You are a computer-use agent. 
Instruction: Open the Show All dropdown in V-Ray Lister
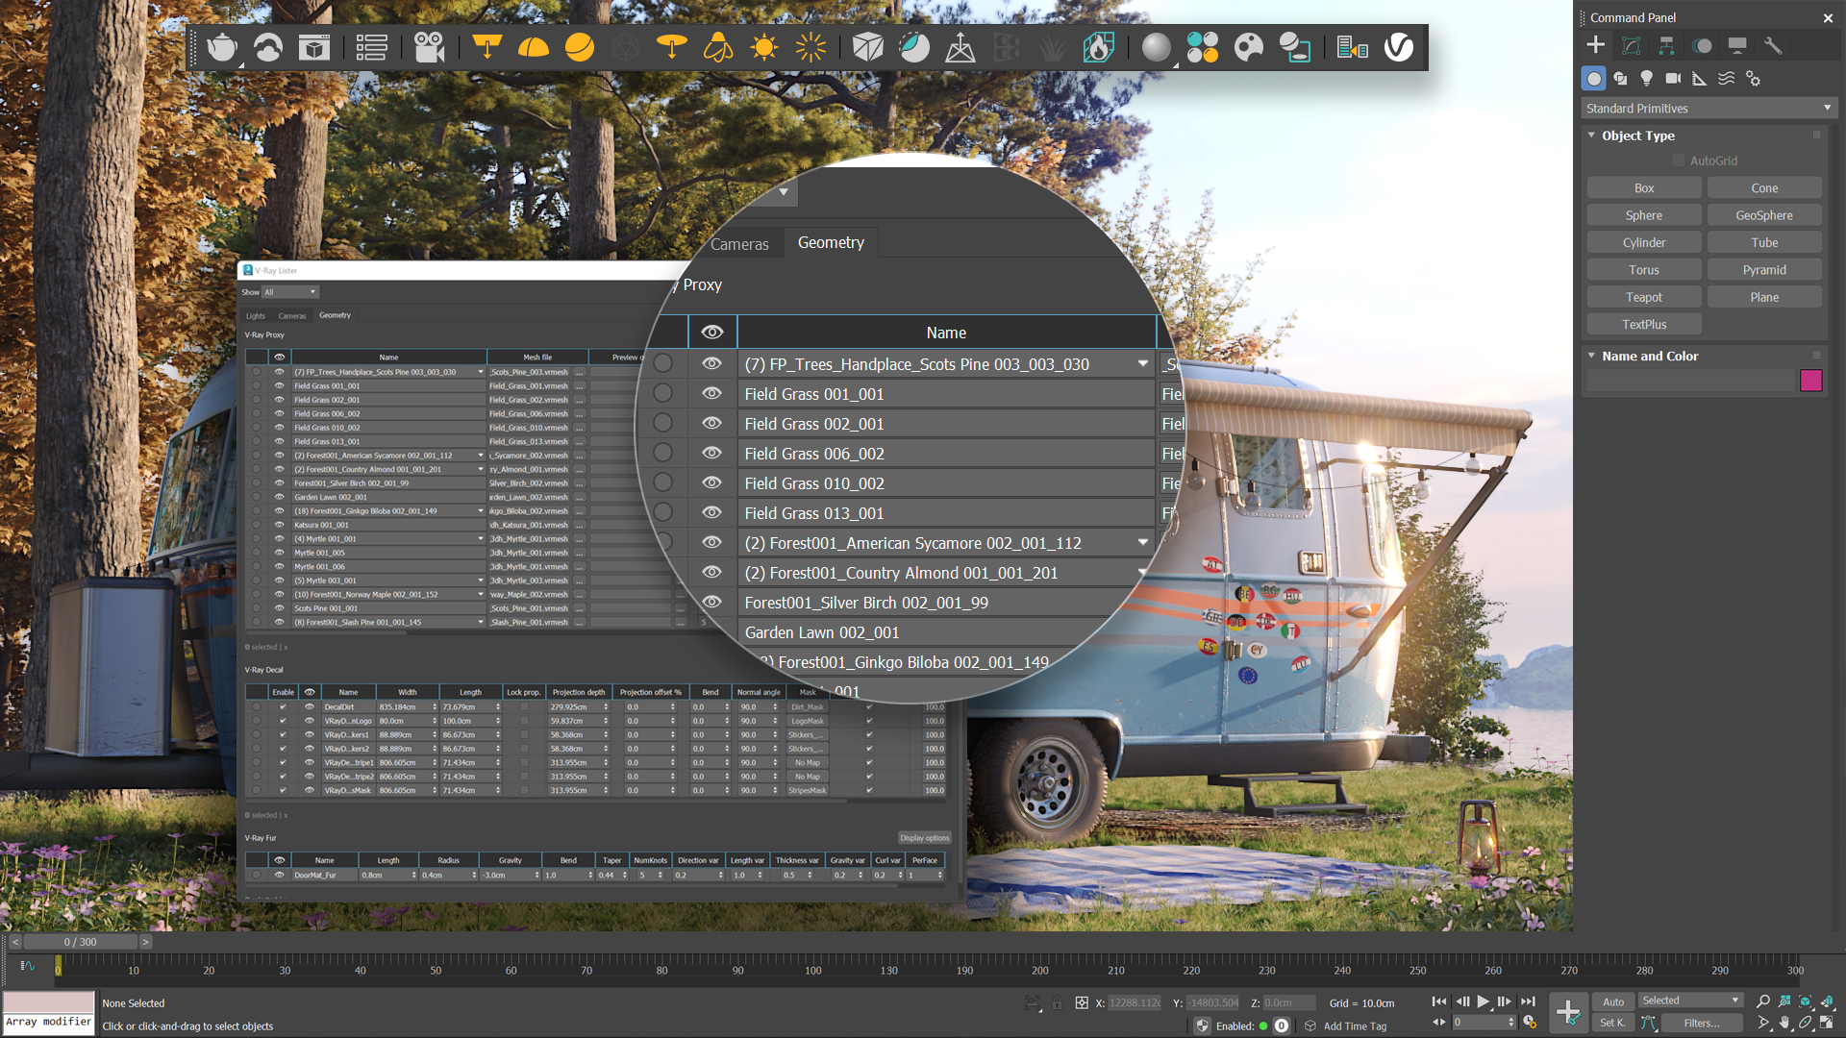pos(290,292)
